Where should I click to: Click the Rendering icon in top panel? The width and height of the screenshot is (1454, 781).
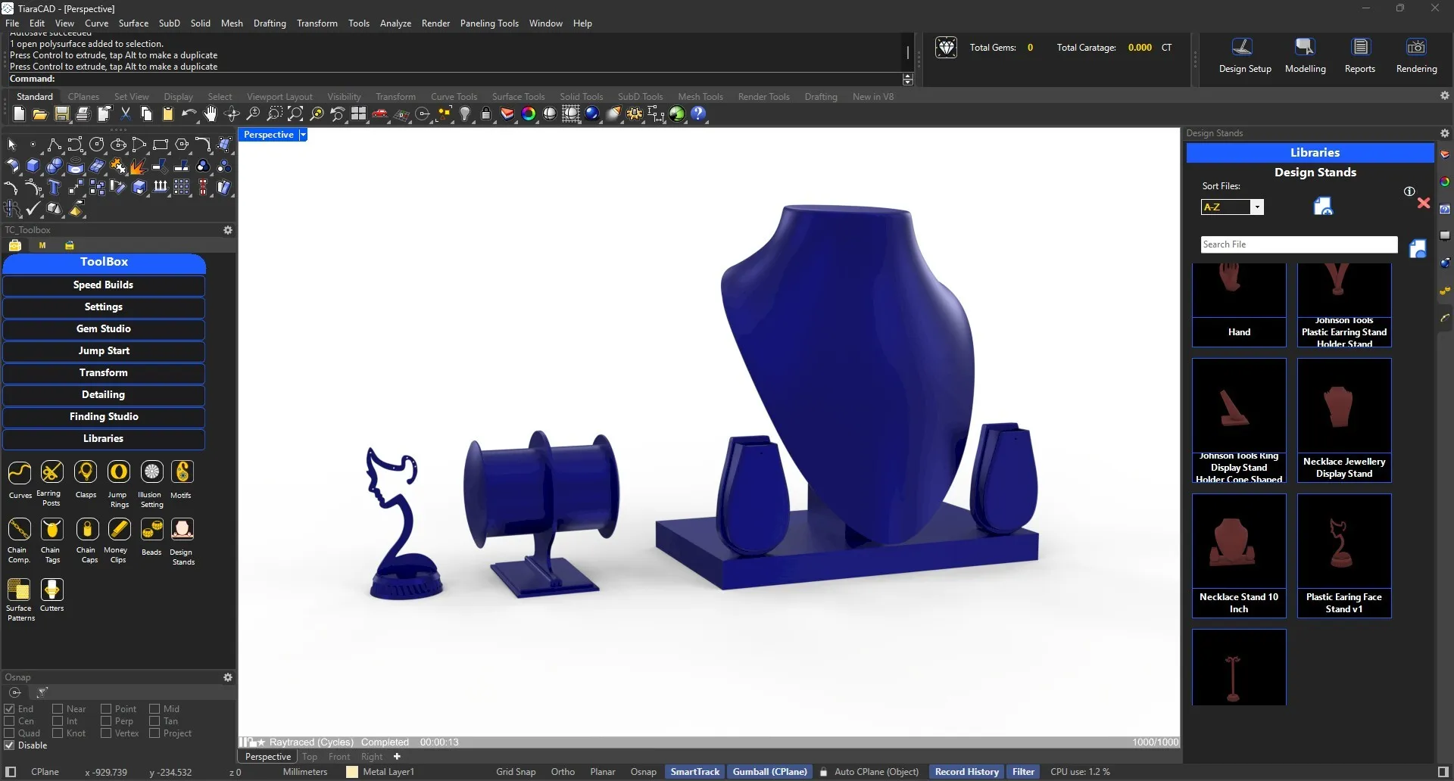1415,48
